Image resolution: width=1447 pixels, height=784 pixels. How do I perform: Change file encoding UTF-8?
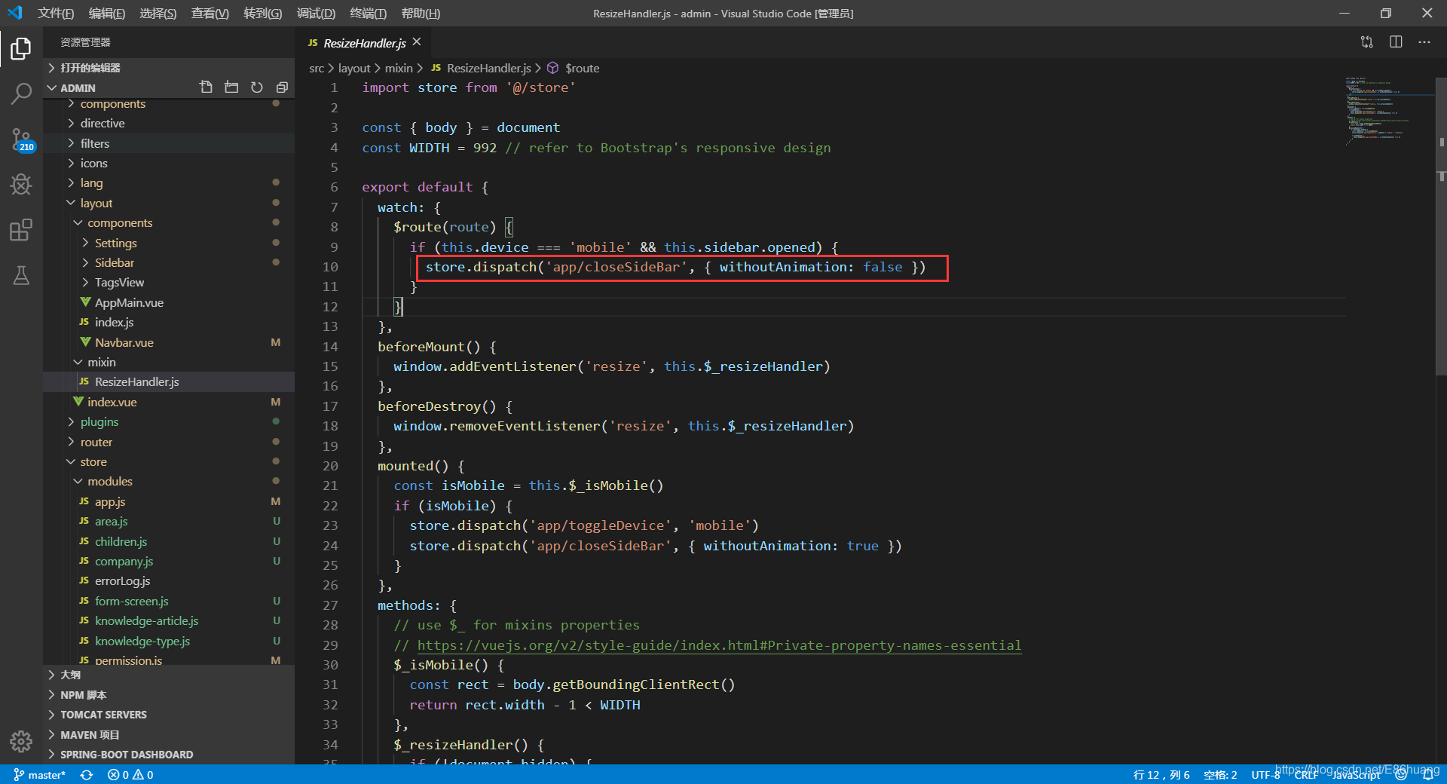1266,775
